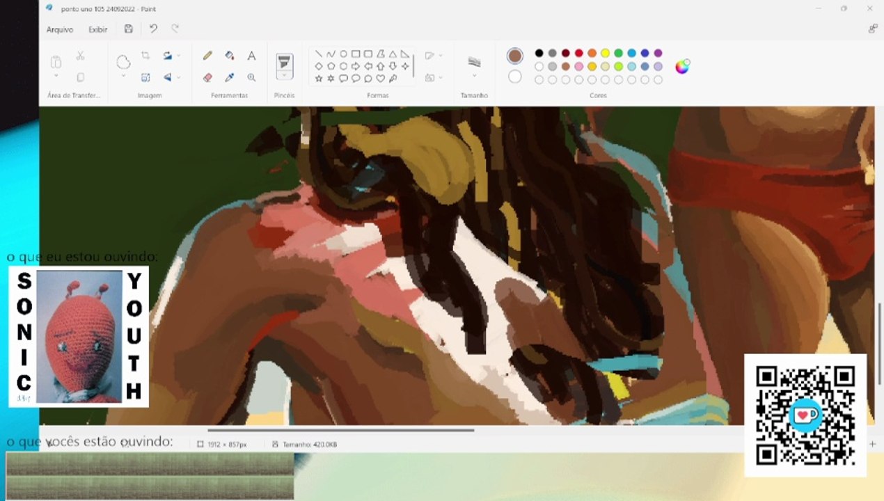This screenshot has height=501, width=884.
Task: Pick the red color swatch
Action: tap(578, 53)
